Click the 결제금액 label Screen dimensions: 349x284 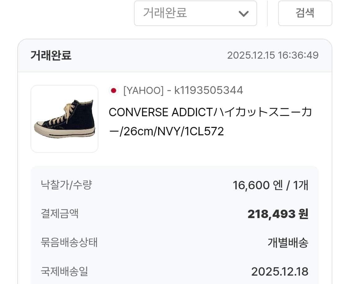point(60,214)
